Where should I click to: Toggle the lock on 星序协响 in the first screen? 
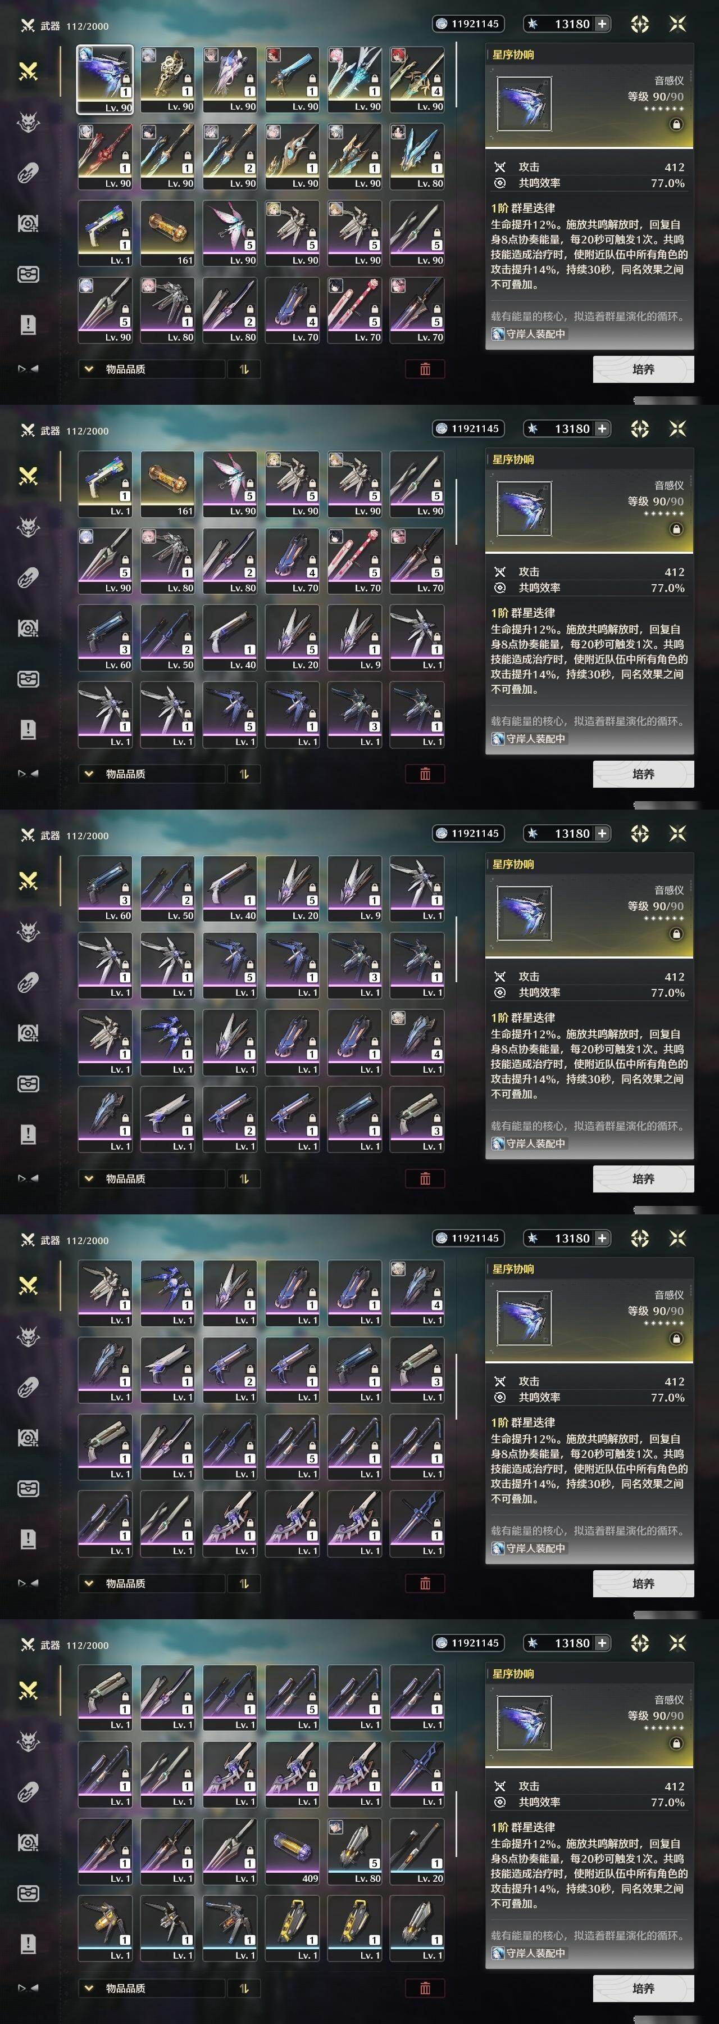tap(676, 124)
